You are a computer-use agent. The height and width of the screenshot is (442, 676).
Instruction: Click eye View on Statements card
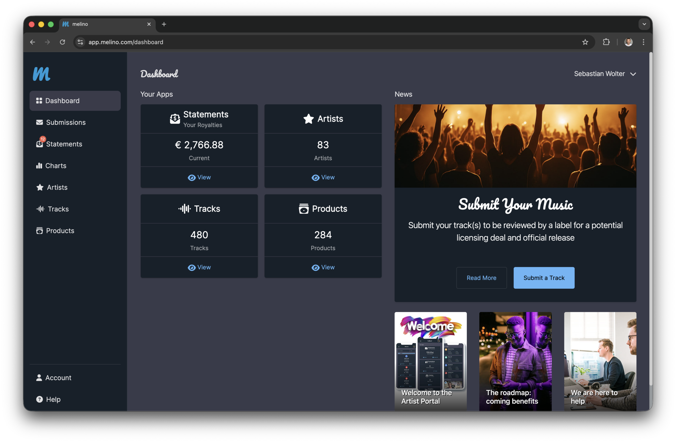tap(199, 177)
